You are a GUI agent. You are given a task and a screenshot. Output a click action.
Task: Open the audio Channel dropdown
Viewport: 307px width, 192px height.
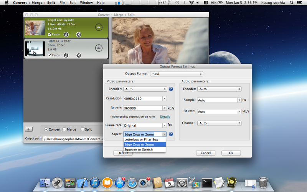point(219,123)
